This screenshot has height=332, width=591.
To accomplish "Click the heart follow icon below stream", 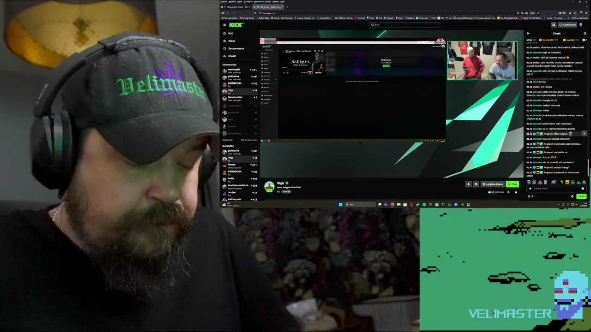I will click(476, 184).
